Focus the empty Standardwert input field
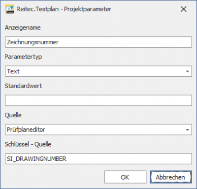This screenshot has width=197, height=189. (98, 100)
